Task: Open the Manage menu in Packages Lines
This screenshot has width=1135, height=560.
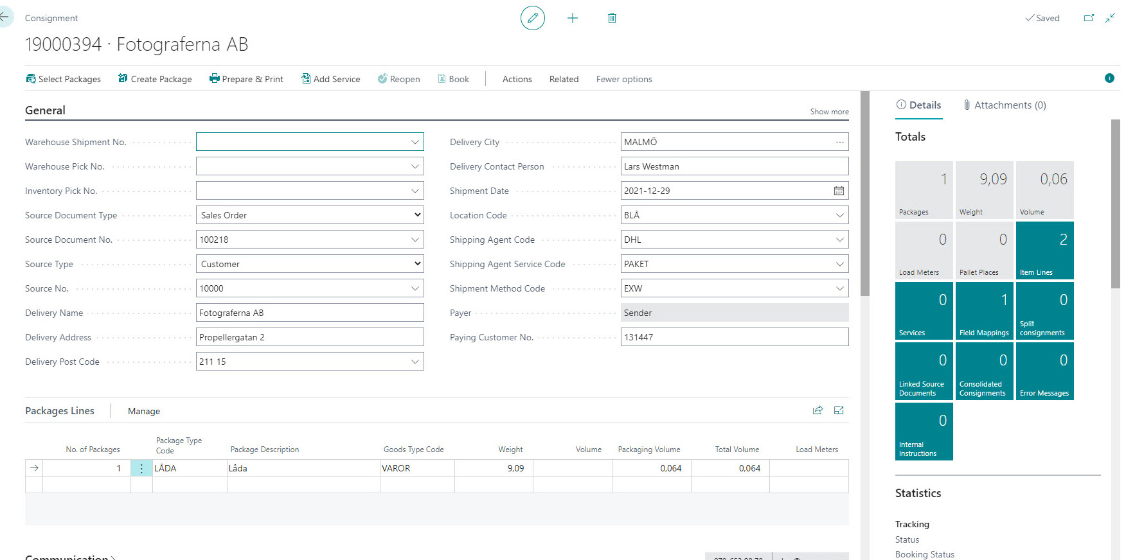Action: 144,411
